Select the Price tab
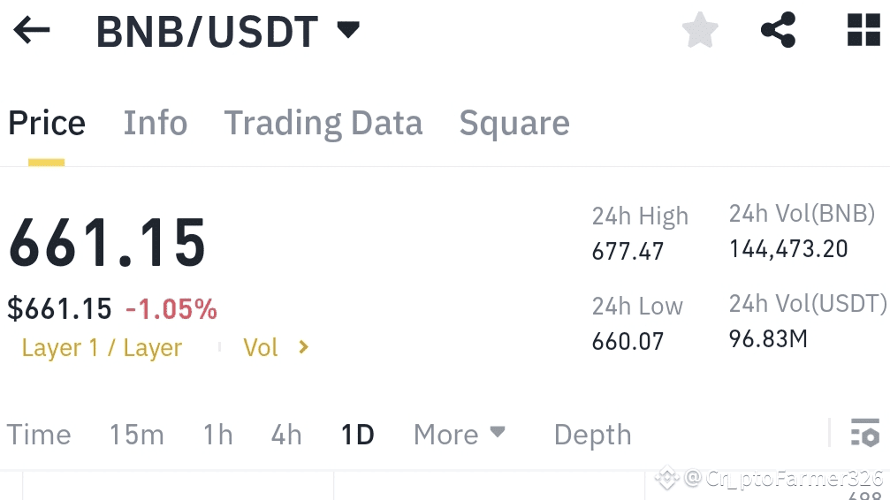 [47, 123]
